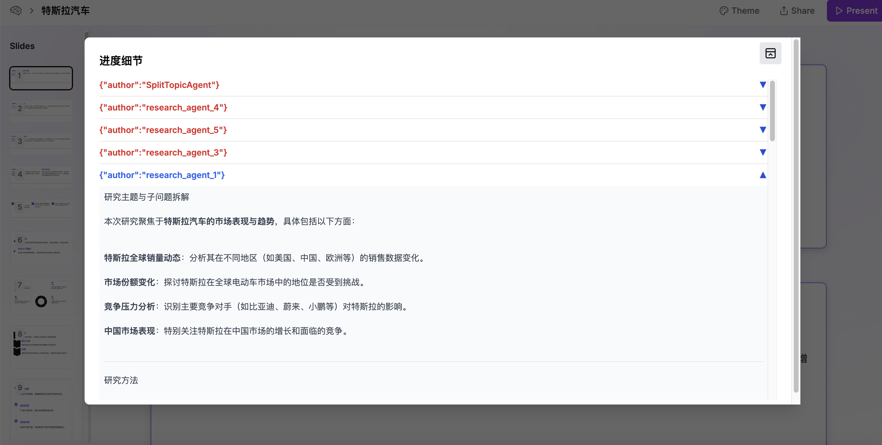Collapse the research_agent_1 section arrow
The height and width of the screenshot is (445, 882).
tap(762, 175)
